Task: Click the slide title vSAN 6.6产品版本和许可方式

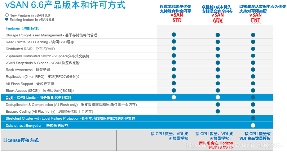Action: pyautogui.click(x=65, y=5)
